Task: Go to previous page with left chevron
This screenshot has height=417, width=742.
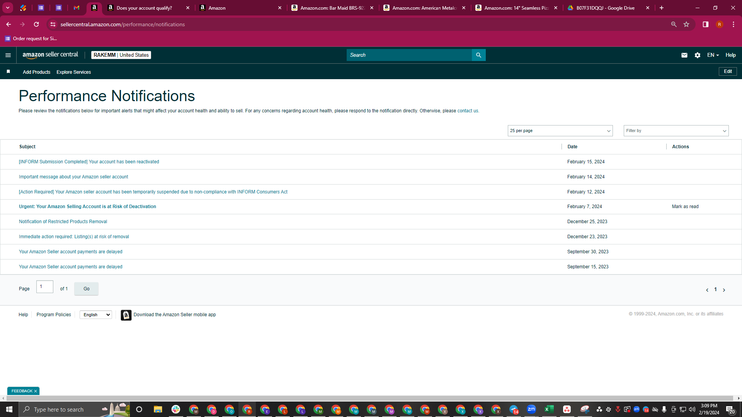Action: 707,290
